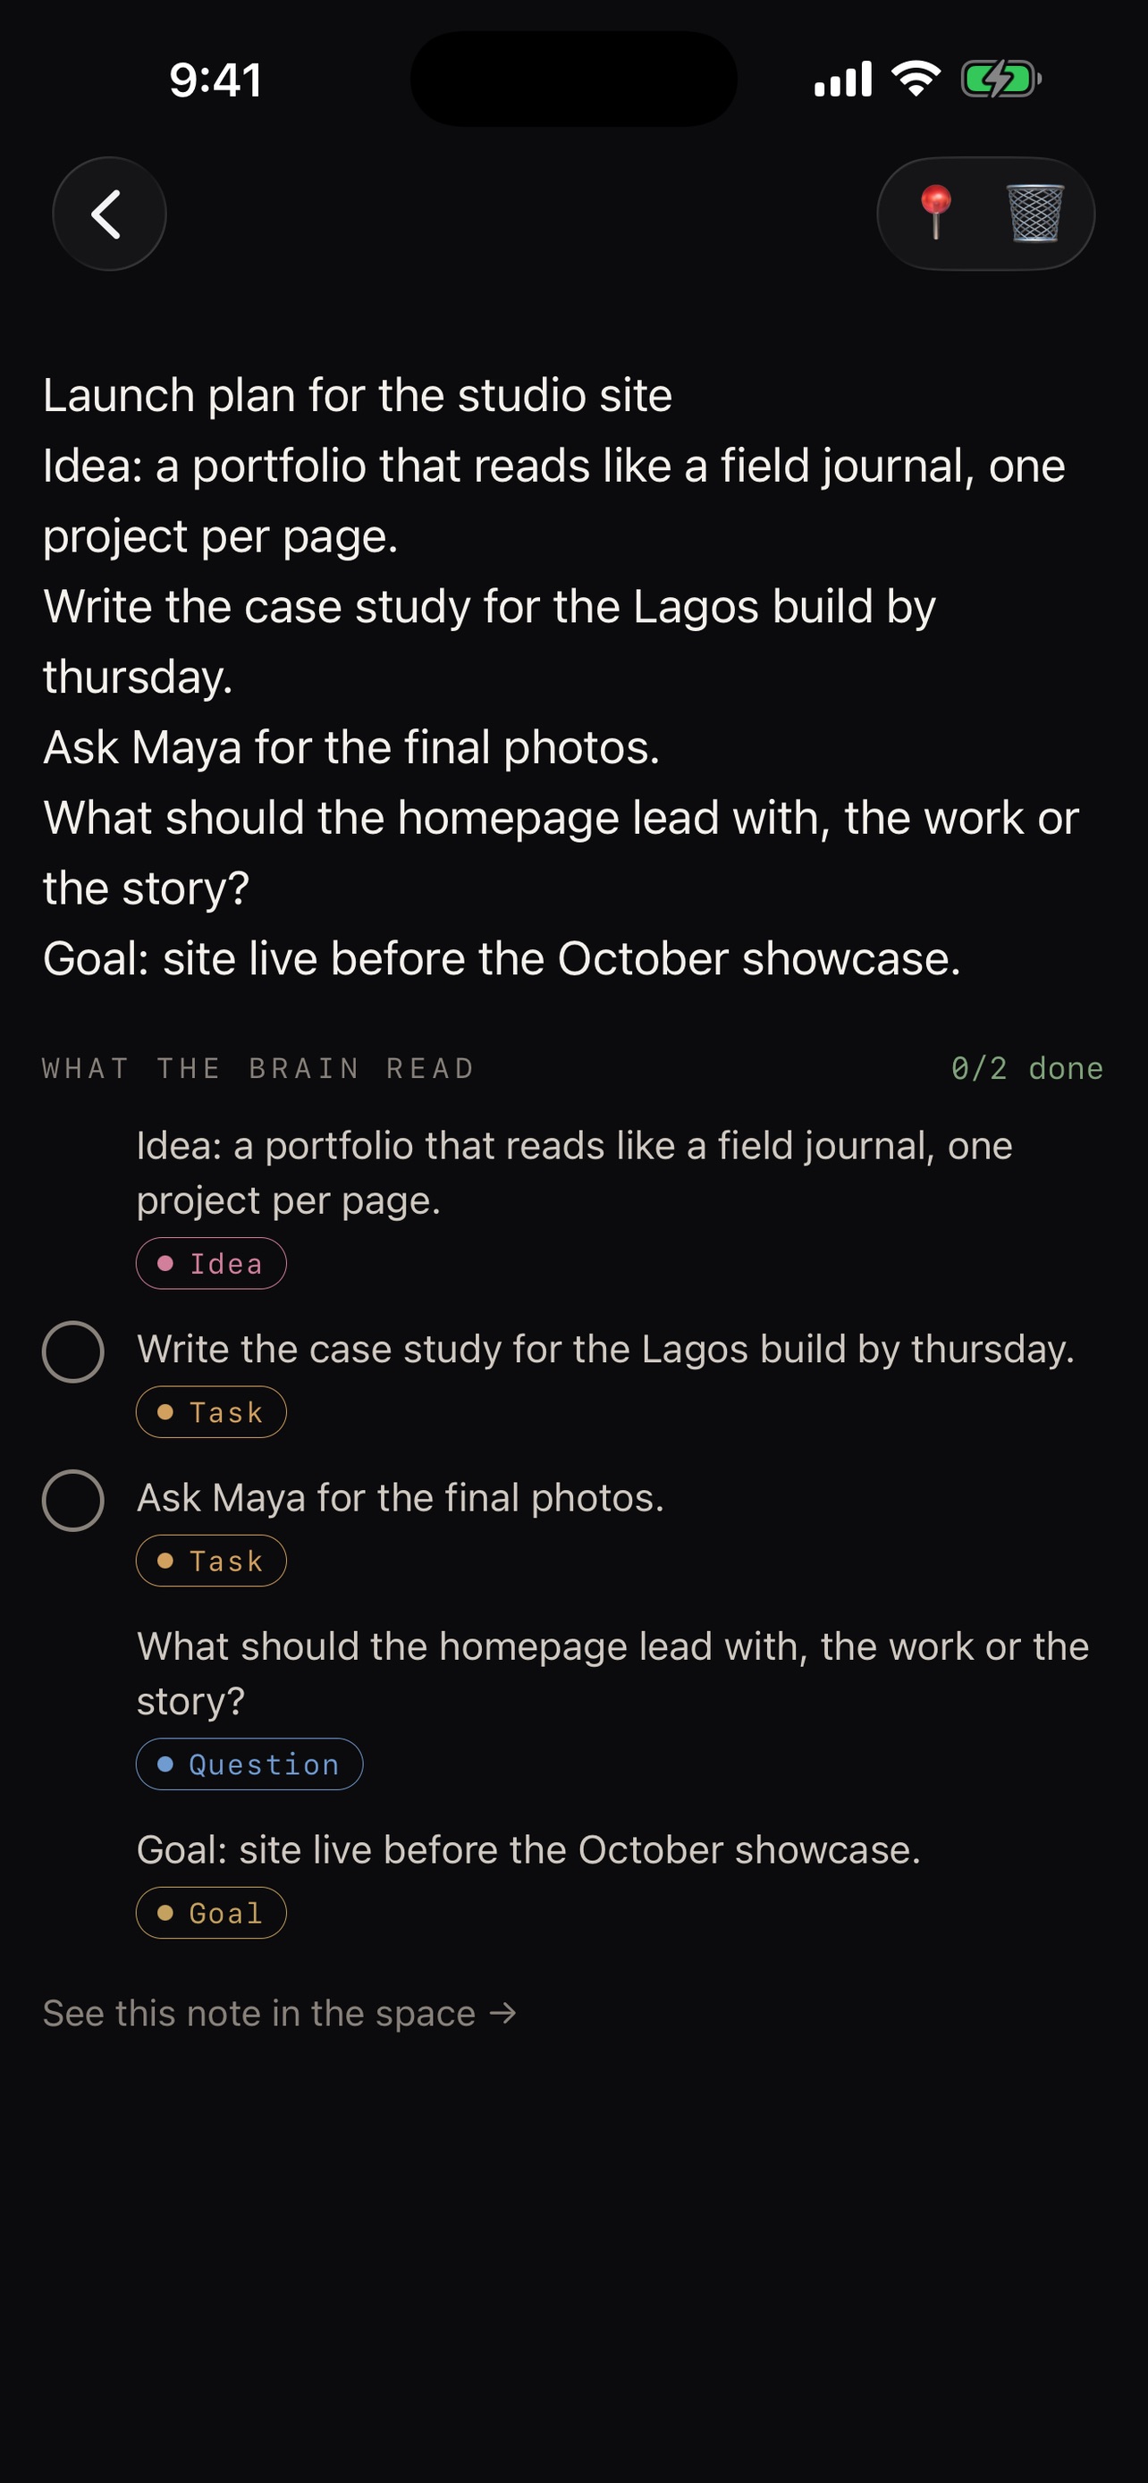The width and height of the screenshot is (1148, 2483).
Task: Select the pink Idea tag
Action: point(211,1263)
